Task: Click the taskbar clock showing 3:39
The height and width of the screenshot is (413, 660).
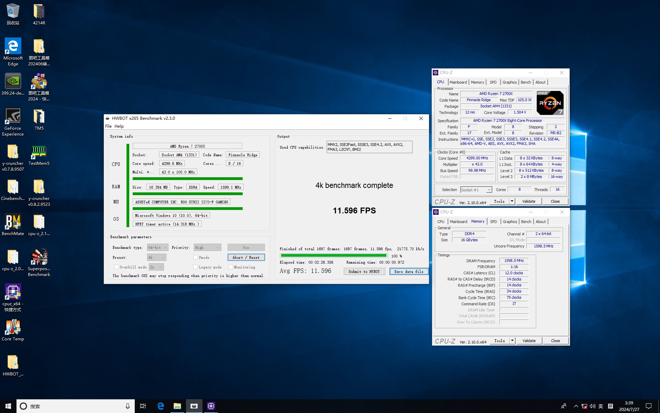Action: tap(629, 406)
